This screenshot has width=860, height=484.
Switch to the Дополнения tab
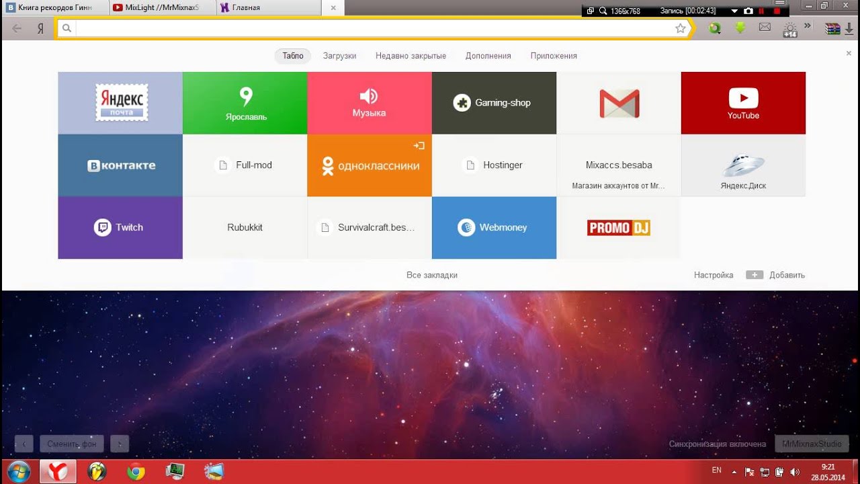pos(488,56)
